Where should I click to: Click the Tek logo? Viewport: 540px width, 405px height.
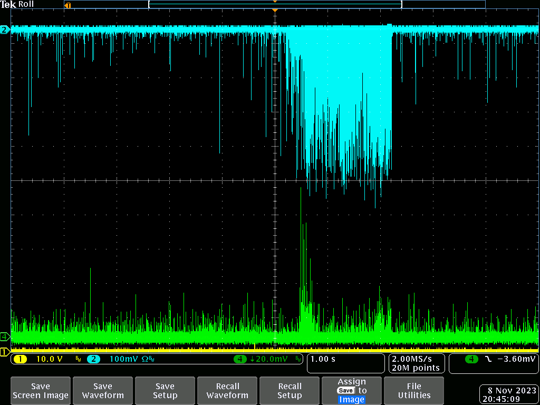point(8,4)
